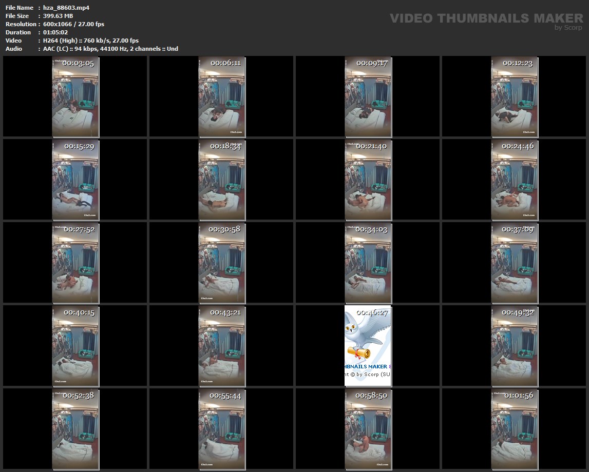The width and height of the screenshot is (589, 472).
Task: Open the frame at timestamp 00:21:40
Action: (368, 180)
